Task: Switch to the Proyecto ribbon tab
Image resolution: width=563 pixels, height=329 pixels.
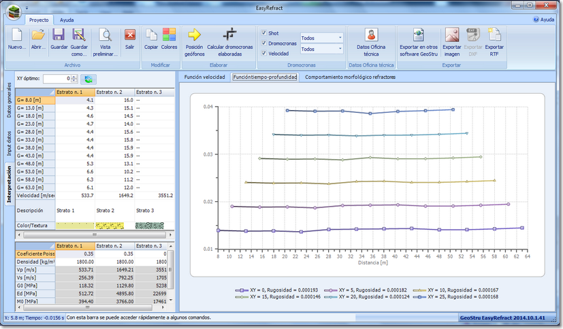Action: tap(39, 20)
